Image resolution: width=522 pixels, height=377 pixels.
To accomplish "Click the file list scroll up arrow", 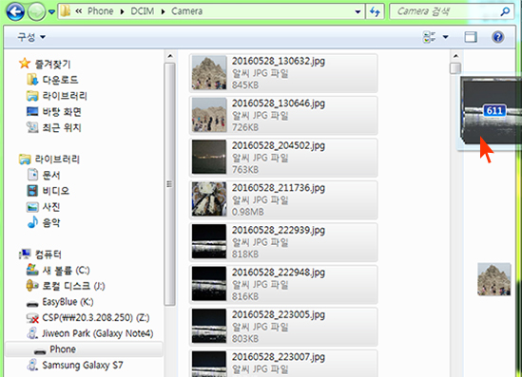I will 455,56.
